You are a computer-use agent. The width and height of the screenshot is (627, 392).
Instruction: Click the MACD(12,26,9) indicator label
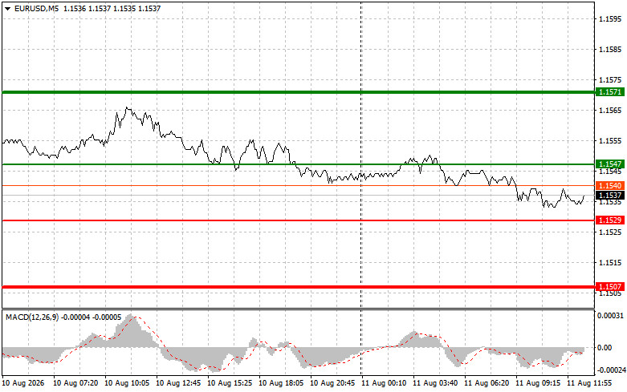coord(32,317)
